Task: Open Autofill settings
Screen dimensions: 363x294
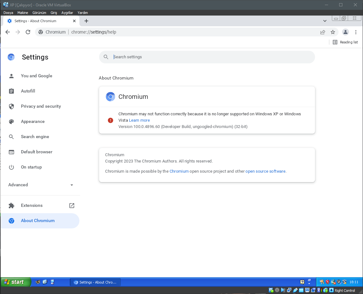Action: (28, 91)
